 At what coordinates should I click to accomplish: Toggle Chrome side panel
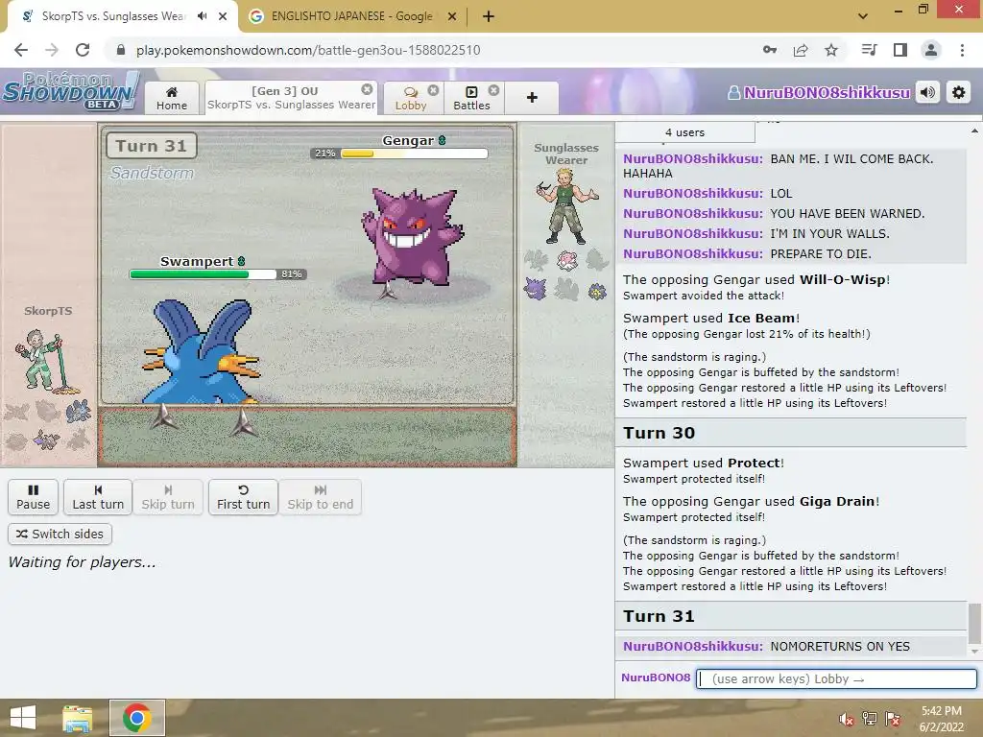[x=900, y=50]
